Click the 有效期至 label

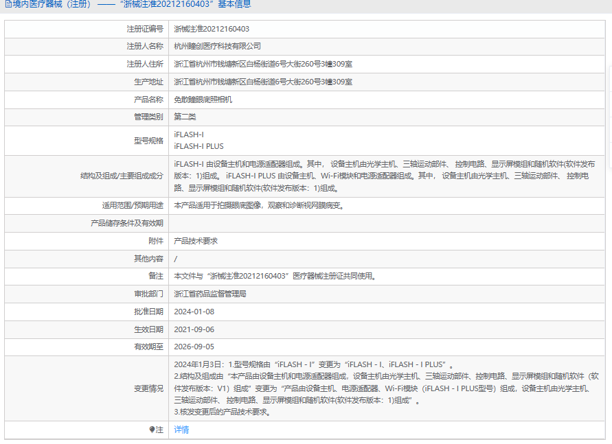click(148, 347)
